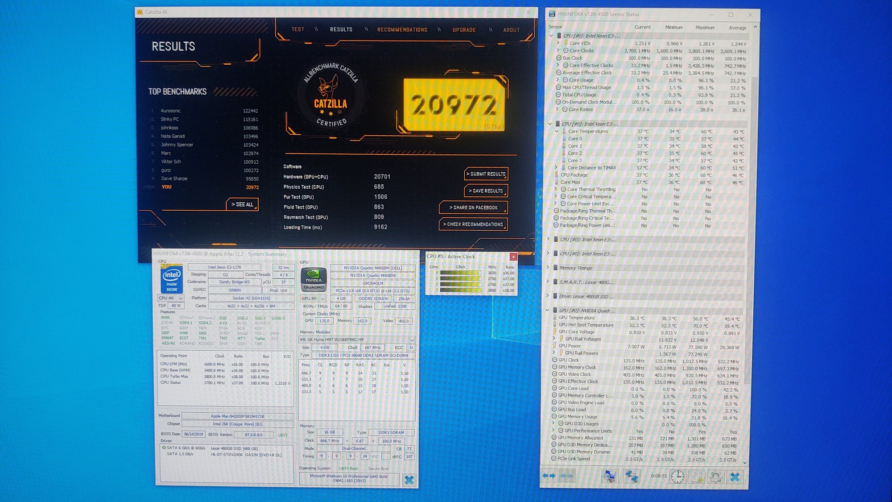
Task: Click the shrink columns arrows icon
Action: (x=567, y=476)
